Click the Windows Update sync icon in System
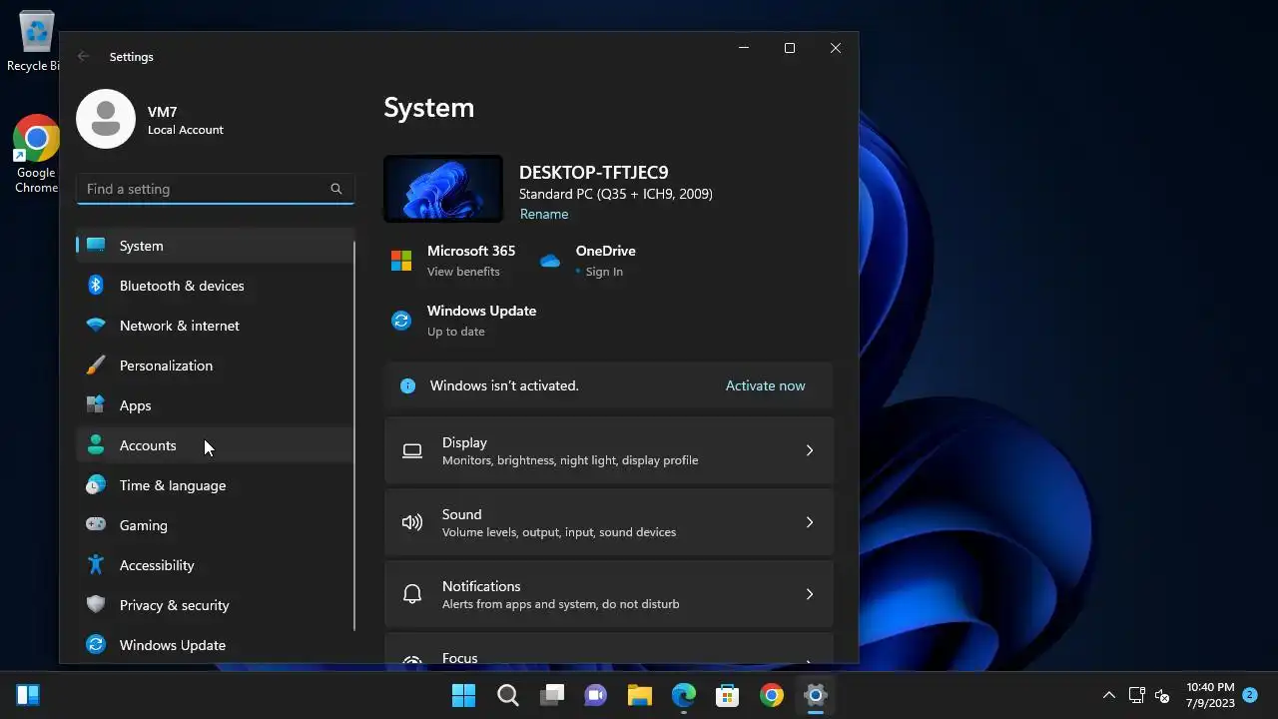Image resolution: width=1278 pixels, height=719 pixels. pos(401,321)
